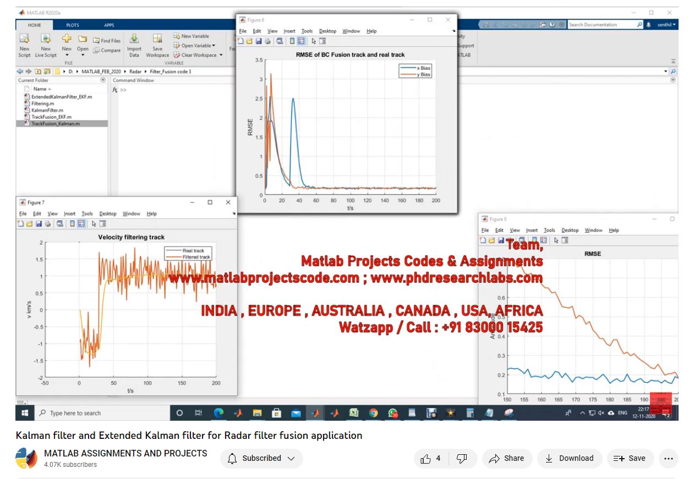Click Save icon in Figure 7 toolbar

[39, 224]
